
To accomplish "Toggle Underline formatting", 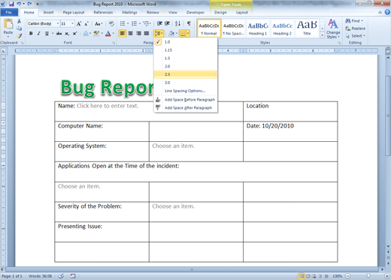I will click(47, 33).
